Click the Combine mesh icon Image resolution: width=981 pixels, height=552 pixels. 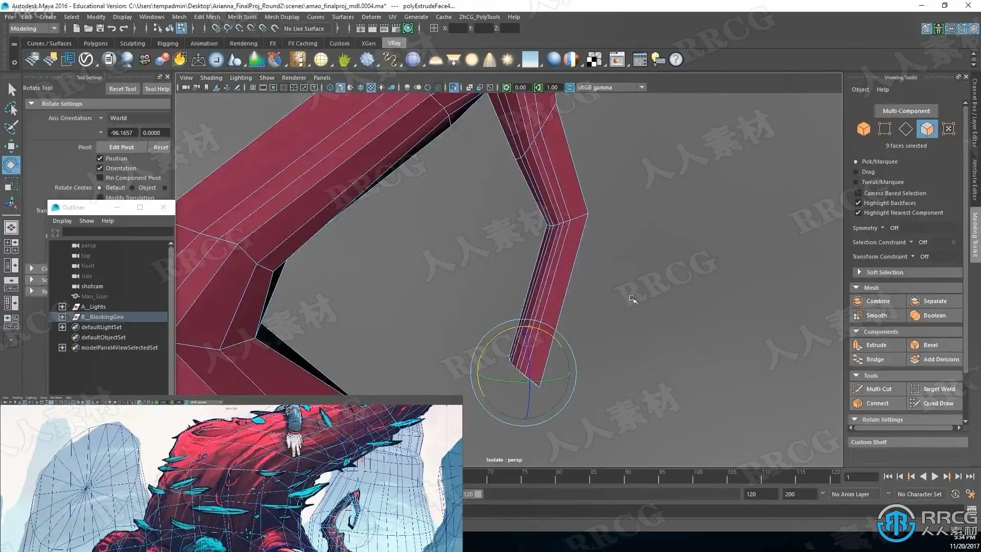pyautogui.click(x=858, y=301)
